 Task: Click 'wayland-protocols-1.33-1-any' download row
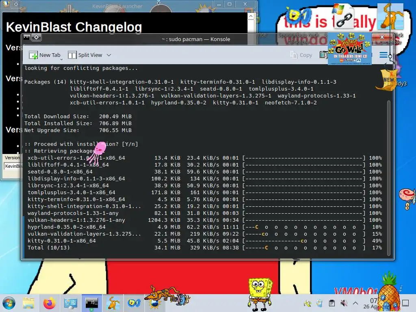tap(205, 213)
